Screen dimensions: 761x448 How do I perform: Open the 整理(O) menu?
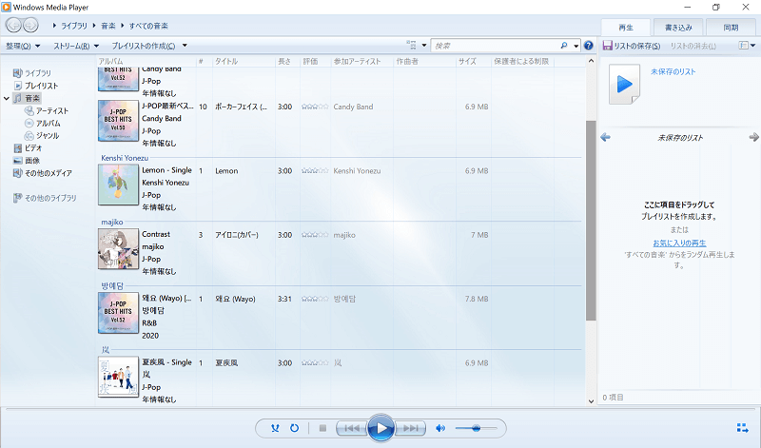point(23,46)
